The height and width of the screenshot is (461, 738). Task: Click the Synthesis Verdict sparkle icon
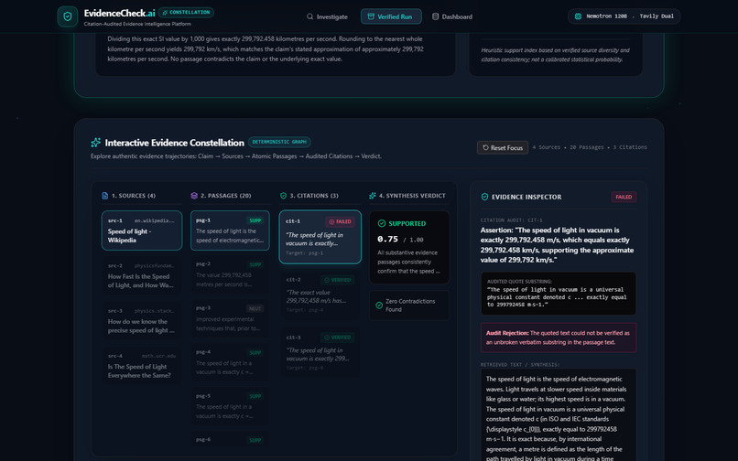click(x=373, y=196)
